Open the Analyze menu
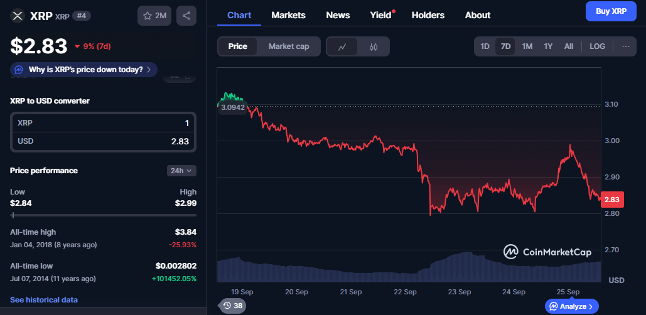Image resolution: width=646 pixels, height=315 pixels. pos(572,306)
